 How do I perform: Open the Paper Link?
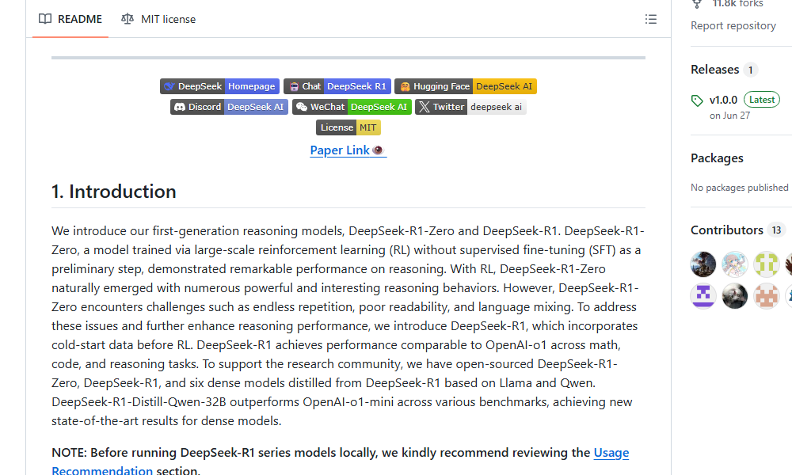348,150
